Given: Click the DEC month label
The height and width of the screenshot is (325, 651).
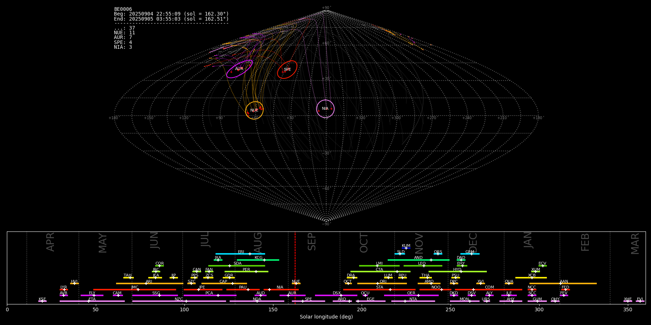Looking at the screenshot, I should pyautogui.click(x=473, y=243).
